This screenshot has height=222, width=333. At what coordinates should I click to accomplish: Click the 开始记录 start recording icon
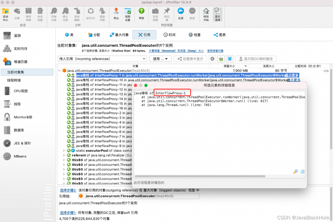pyautogui.click(x=54, y=14)
